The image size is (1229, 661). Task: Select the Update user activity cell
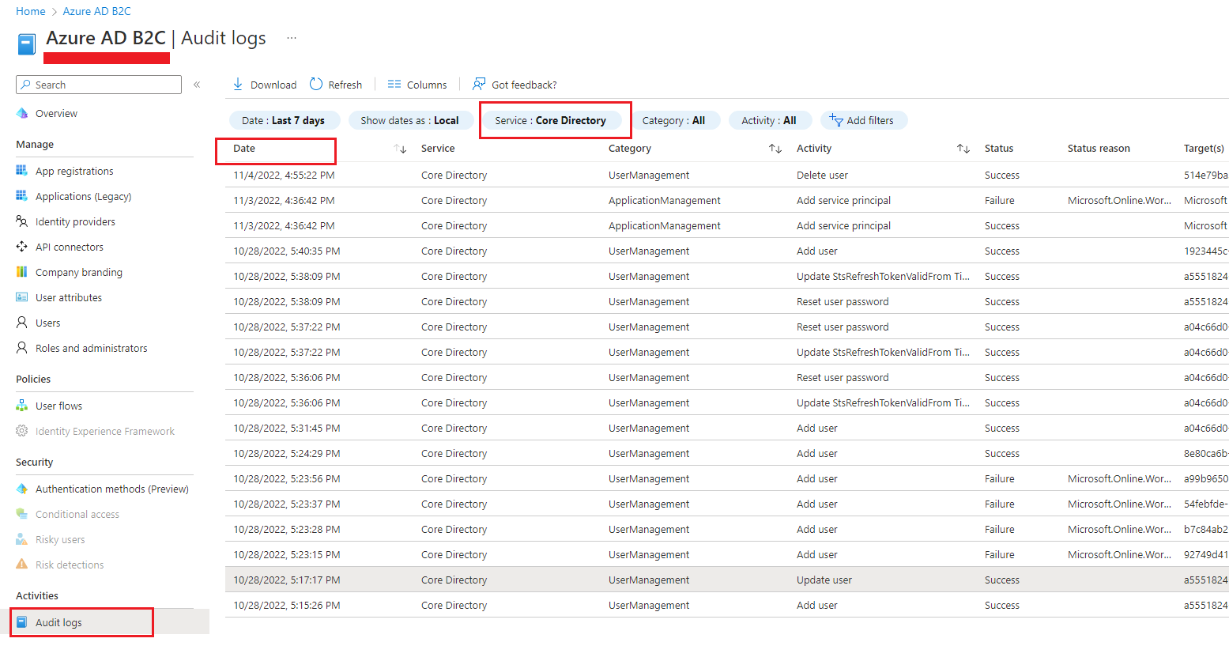point(824,580)
